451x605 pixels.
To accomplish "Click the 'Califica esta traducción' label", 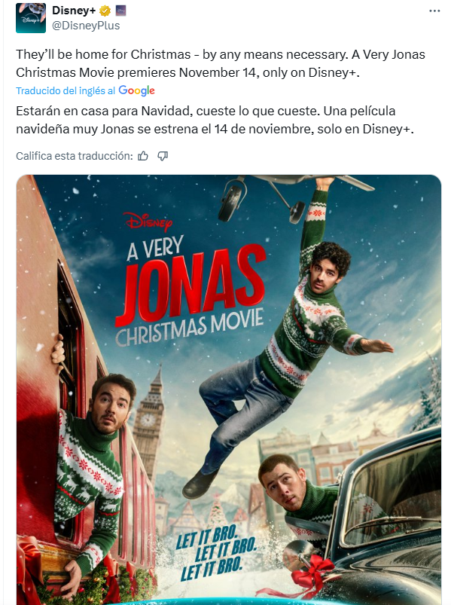I will (x=75, y=156).
